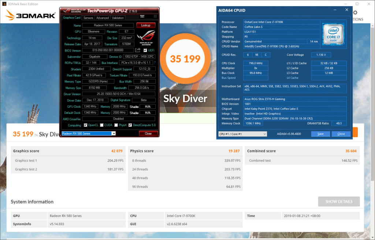Click the Close button in AIDA64 CPUID
The width and height of the screenshot is (375, 240).
[341, 134]
